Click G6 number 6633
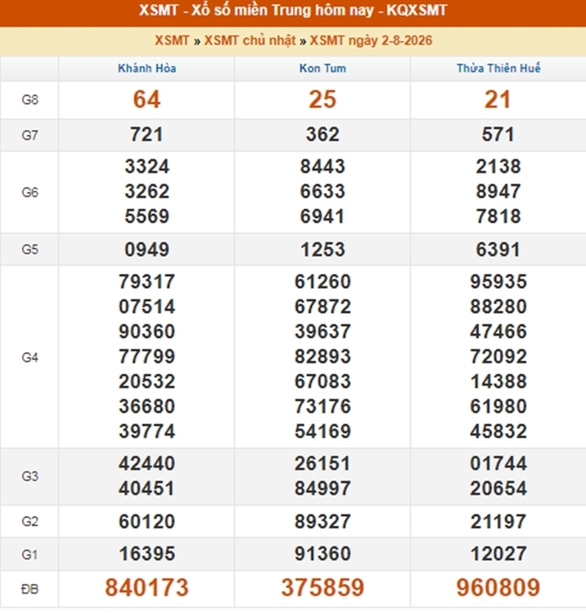The image size is (586, 613). (x=322, y=192)
